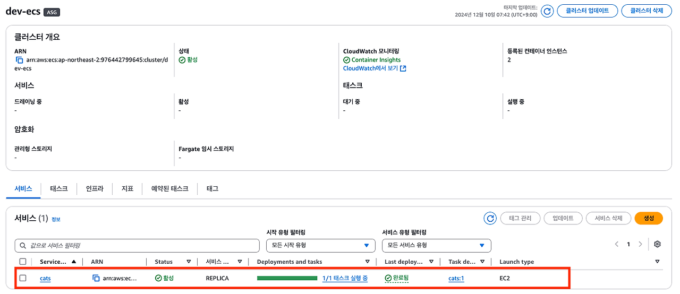680x294 pixels.
Task: Click the 서비스 삭제 button
Action: [x=608, y=218]
